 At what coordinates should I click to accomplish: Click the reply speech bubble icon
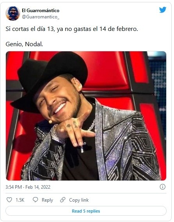click(x=35, y=200)
